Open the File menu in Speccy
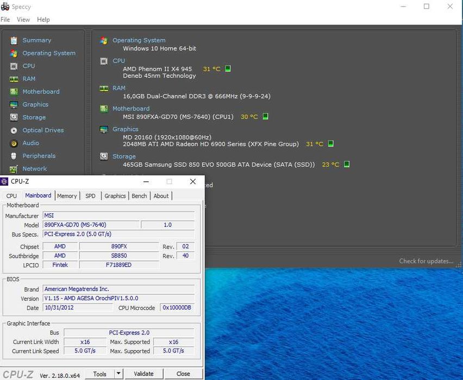463x380 pixels. tap(5, 20)
